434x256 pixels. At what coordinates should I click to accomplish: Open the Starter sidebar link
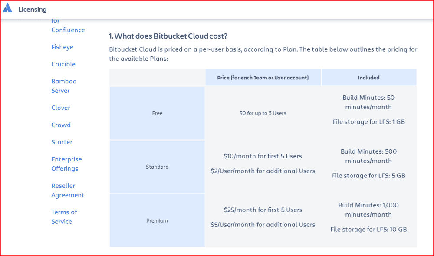62,142
